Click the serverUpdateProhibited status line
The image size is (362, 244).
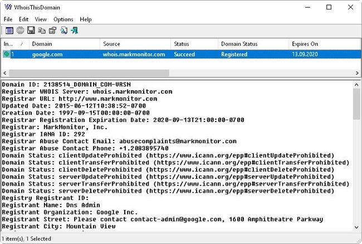click(168, 177)
